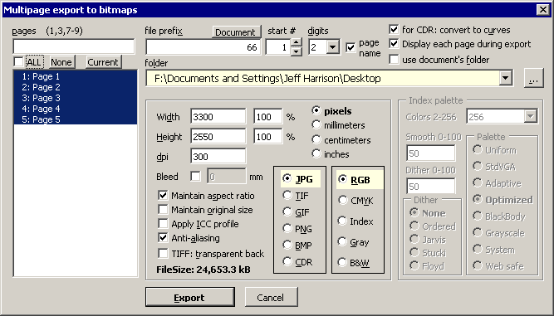Select Index color mode
Screen dimensions: 554x316
pos(342,221)
